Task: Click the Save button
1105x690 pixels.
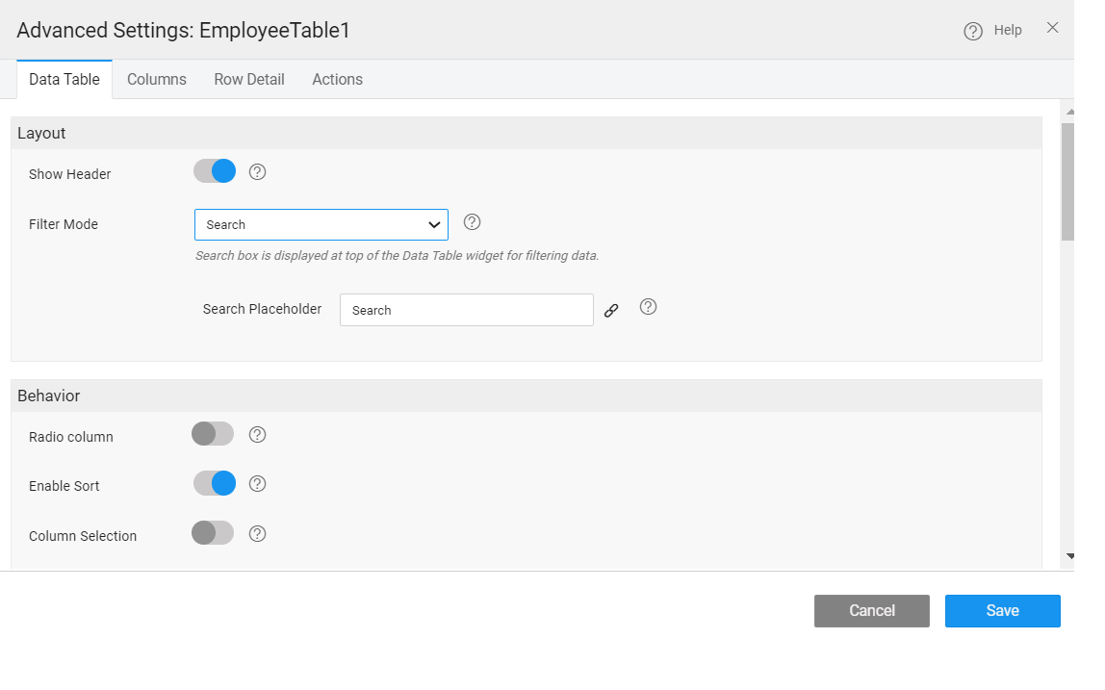Action: [1002, 611]
